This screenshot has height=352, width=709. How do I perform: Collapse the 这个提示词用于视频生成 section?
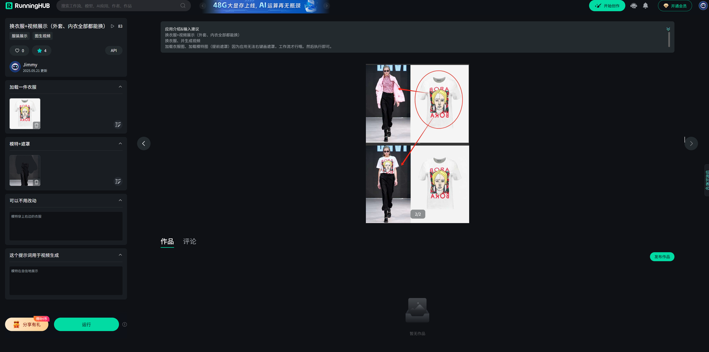click(x=120, y=255)
